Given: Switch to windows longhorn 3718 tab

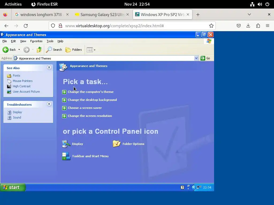Looking at the screenshot, I should coord(42,14).
